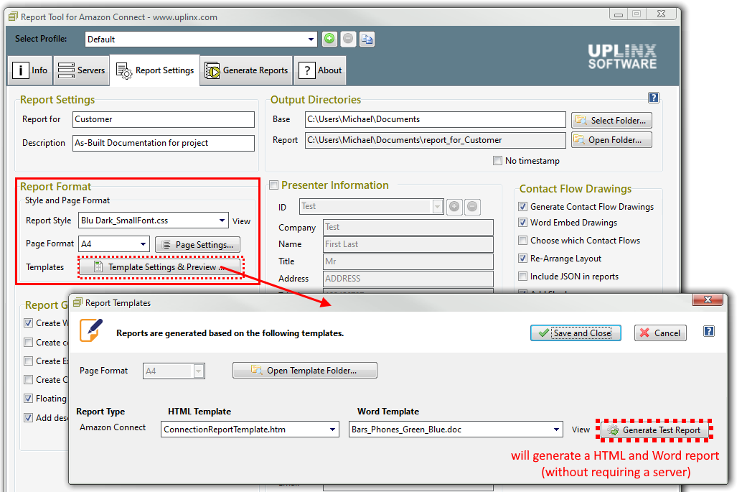Click the Report Templates pencil note icon
Image resolution: width=742 pixels, height=492 pixels.
coord(91,330)
